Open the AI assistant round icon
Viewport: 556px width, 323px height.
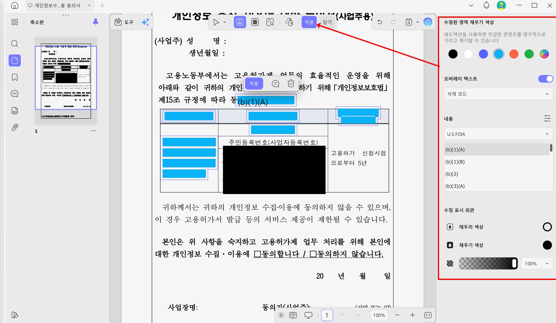pos(428,22)
